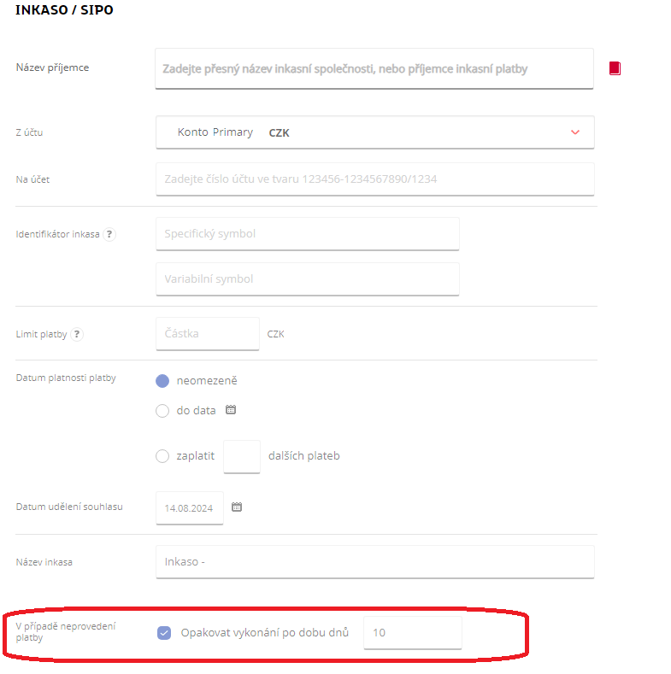Viewport: 671px width, 674px height.
Task: Focus the 'Na účet' account number field
Action: pos(374,179)
